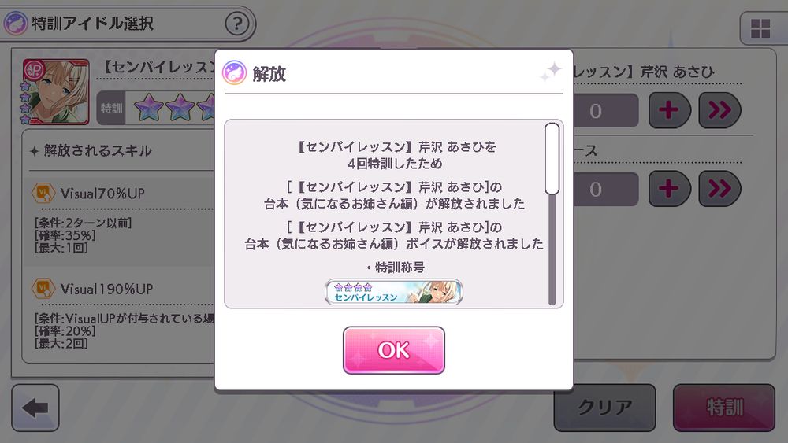This screenshot has height=443, width=788.
Task: Click the lower plus stepper button
Action: [669, 189]
